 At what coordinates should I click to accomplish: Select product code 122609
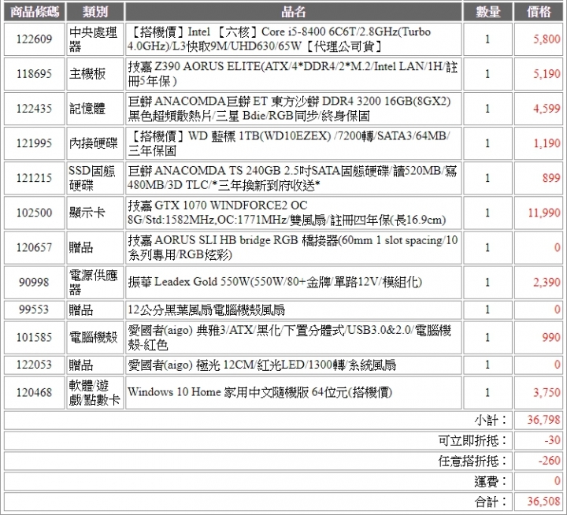pyautogui.click(x=35, y=39)
